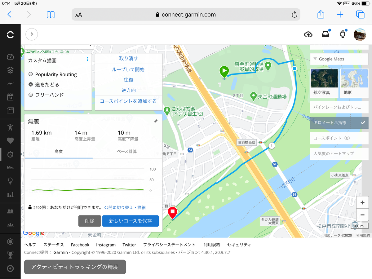Expand the sidebar with chevron circle button
This screenshot has width=372, height=279.
(x=32, y=34)
